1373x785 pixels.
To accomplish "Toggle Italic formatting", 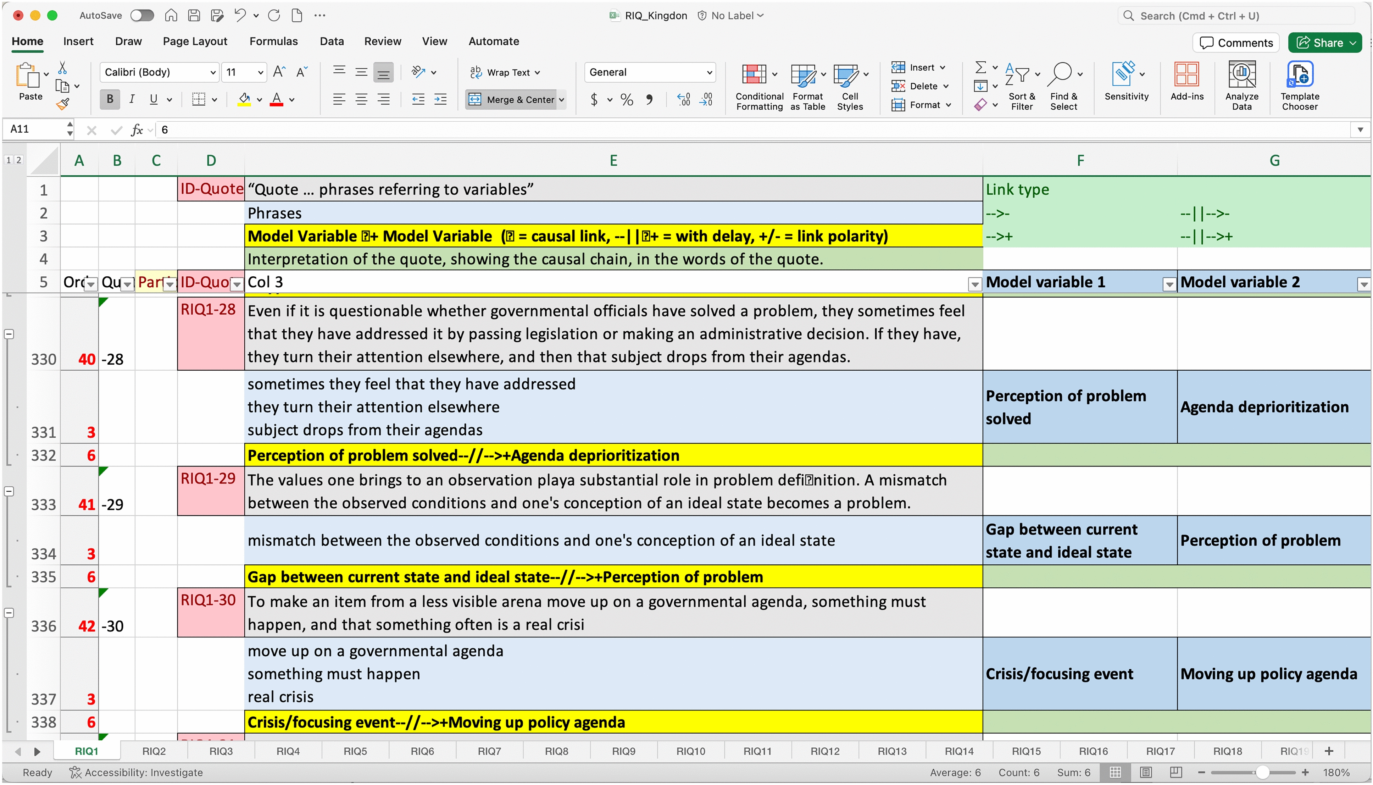I will tap(132, 99).
